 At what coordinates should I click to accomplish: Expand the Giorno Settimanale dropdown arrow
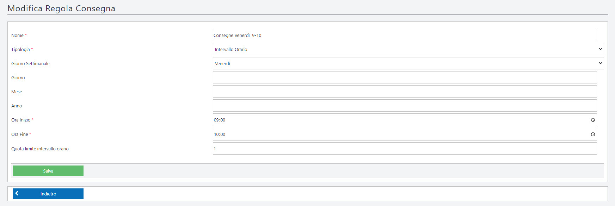coord(600,63)
